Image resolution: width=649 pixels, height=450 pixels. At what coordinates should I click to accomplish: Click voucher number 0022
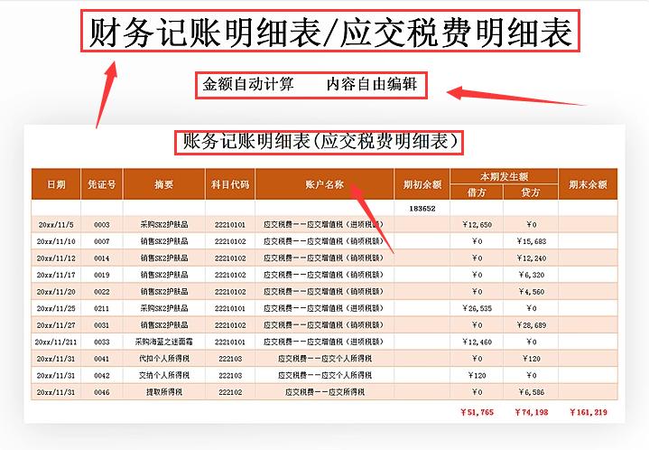[x=101, y=292]
